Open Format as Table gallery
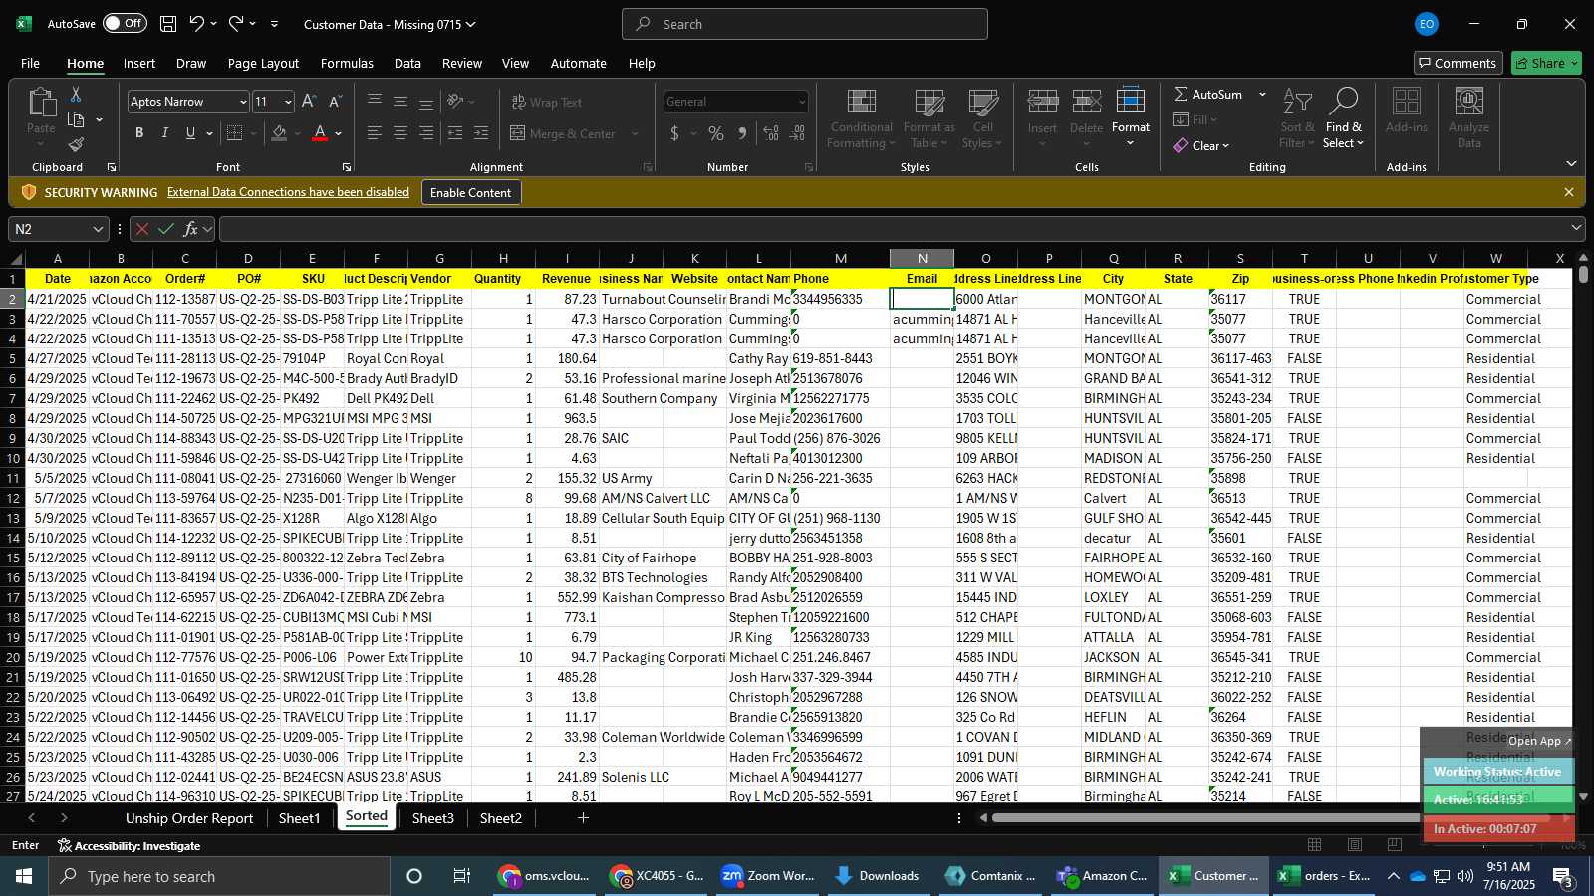Image resolution: width=1594 pixels, height=896 pixels. 930,117
